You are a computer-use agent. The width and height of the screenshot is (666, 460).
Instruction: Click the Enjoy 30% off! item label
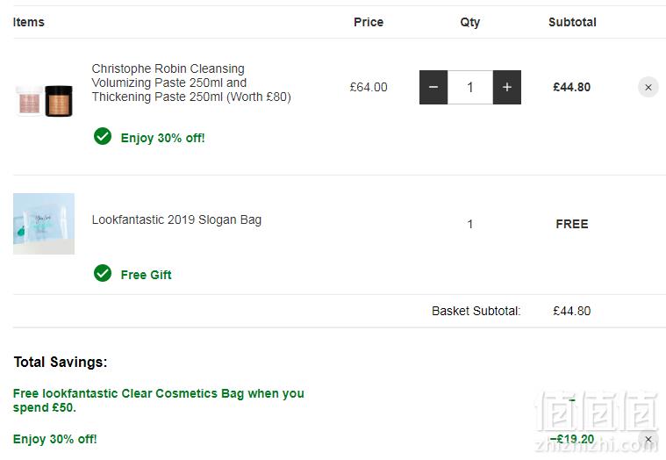point(162,138)
